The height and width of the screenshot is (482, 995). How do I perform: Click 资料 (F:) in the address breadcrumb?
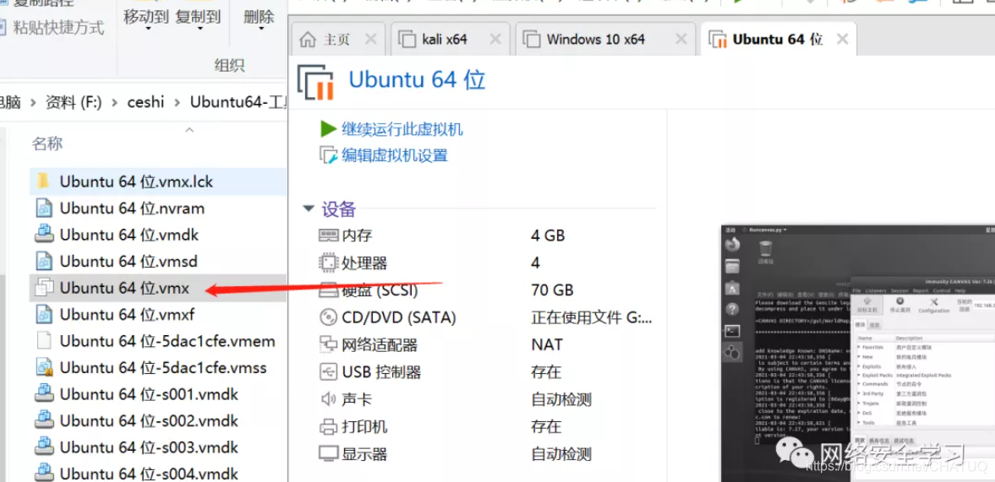(73, 102)
